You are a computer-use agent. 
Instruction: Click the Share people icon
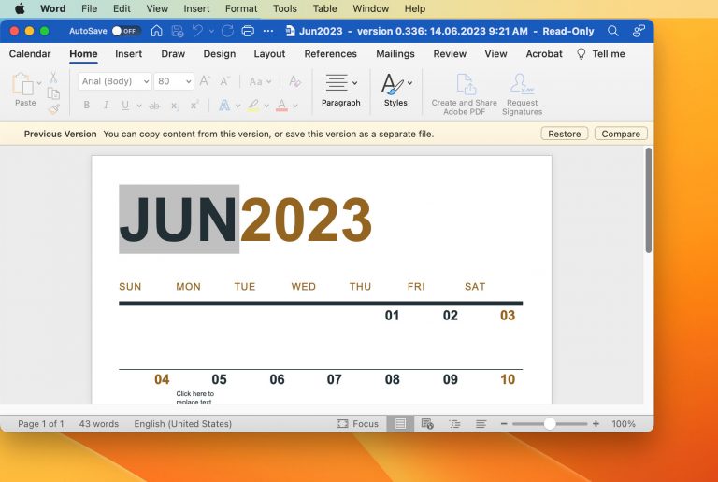(639, 31)
